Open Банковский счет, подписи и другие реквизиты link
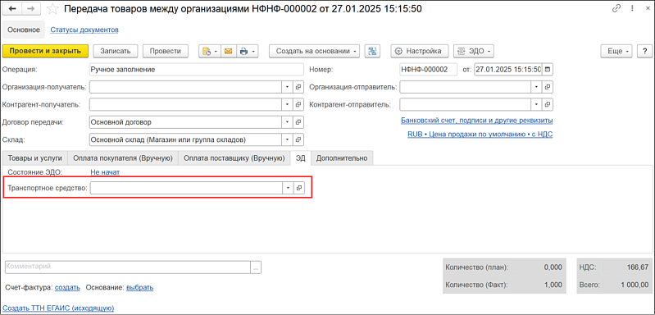Image resolution: width=655 pixels, height=315 pixels. coord(476,121)
